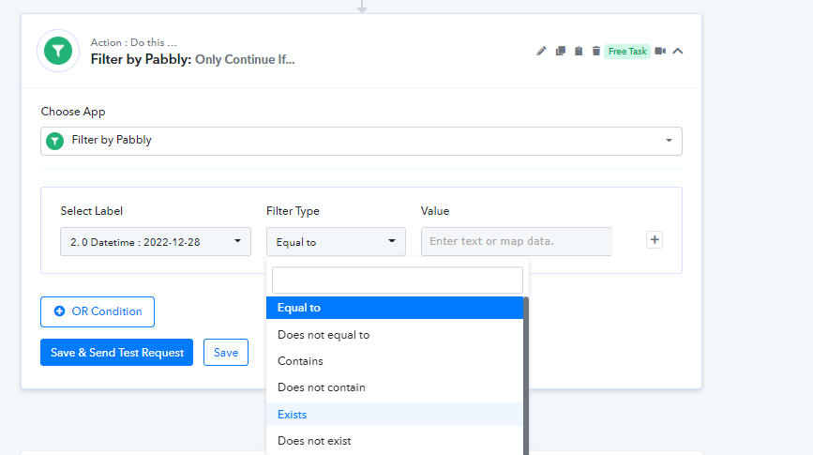Click Save & Send Test Request
This screenshot has width=813, height=455.
pos(116,353)
